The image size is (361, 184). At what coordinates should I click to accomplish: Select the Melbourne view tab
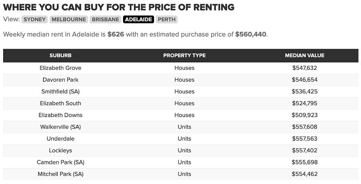point(69,19)
